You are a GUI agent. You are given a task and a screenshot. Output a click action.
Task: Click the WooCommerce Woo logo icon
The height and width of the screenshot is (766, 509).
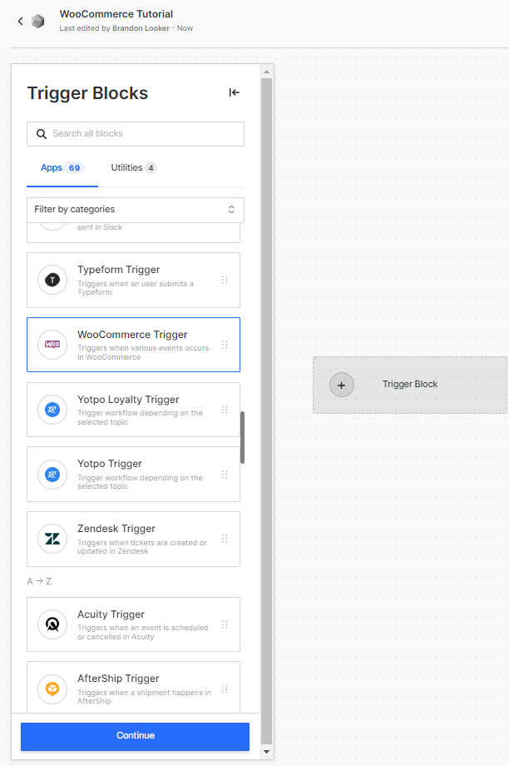(x=52, y=345)
